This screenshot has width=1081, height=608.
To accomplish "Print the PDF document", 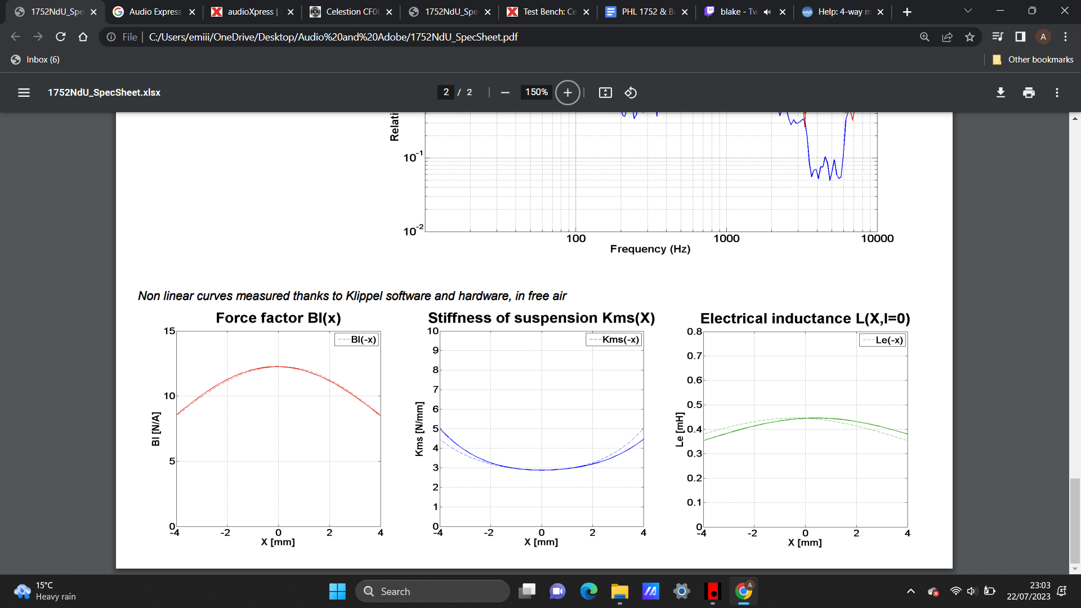I will 1029,92.
